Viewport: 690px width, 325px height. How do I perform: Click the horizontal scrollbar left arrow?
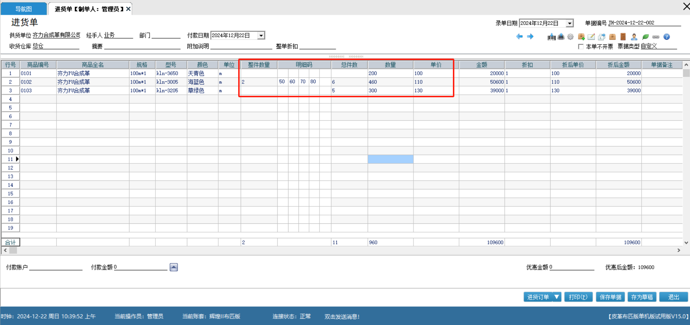pyautogui.click(x=5, y=250)
